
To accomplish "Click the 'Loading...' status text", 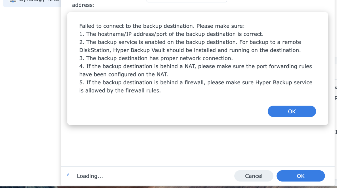I will (90, 176).
